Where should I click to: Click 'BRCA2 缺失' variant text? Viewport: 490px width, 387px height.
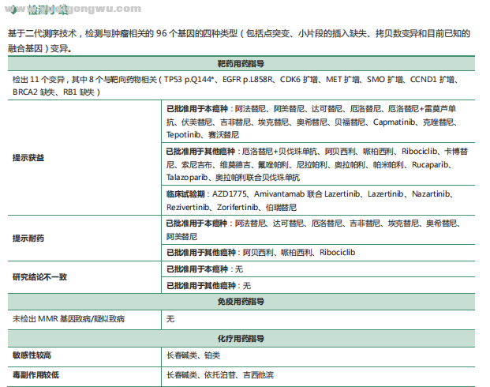pos(34,92)
